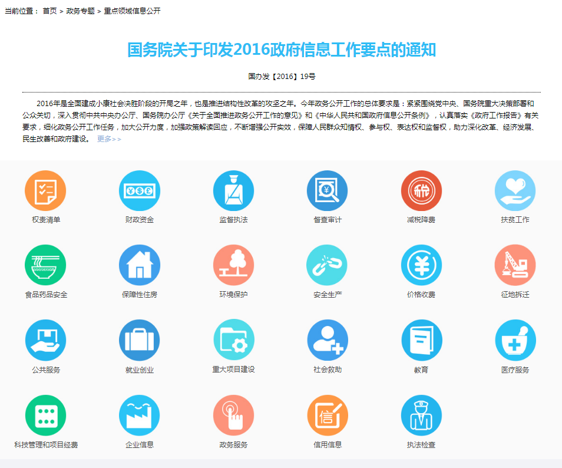The height and width of the screenshot is (468, 562).
Task: Click the 减税降费 red tax icon
Action: pyautogui.click(x=421, y=190)
